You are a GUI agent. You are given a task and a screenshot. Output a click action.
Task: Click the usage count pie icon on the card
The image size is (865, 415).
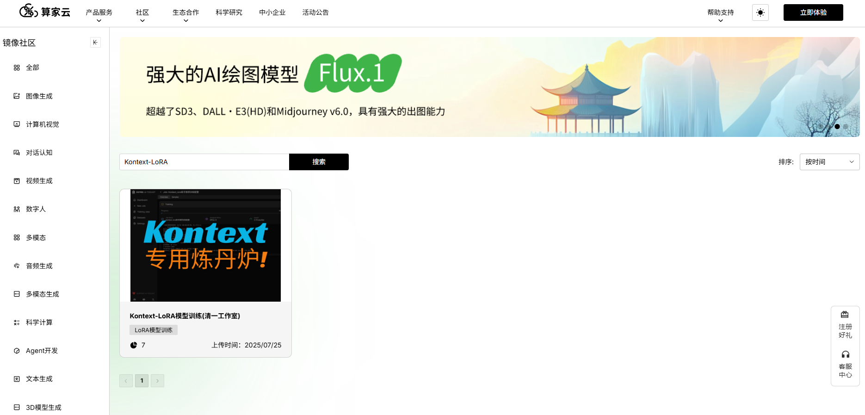pyautogui.click(x=134, y=345)
